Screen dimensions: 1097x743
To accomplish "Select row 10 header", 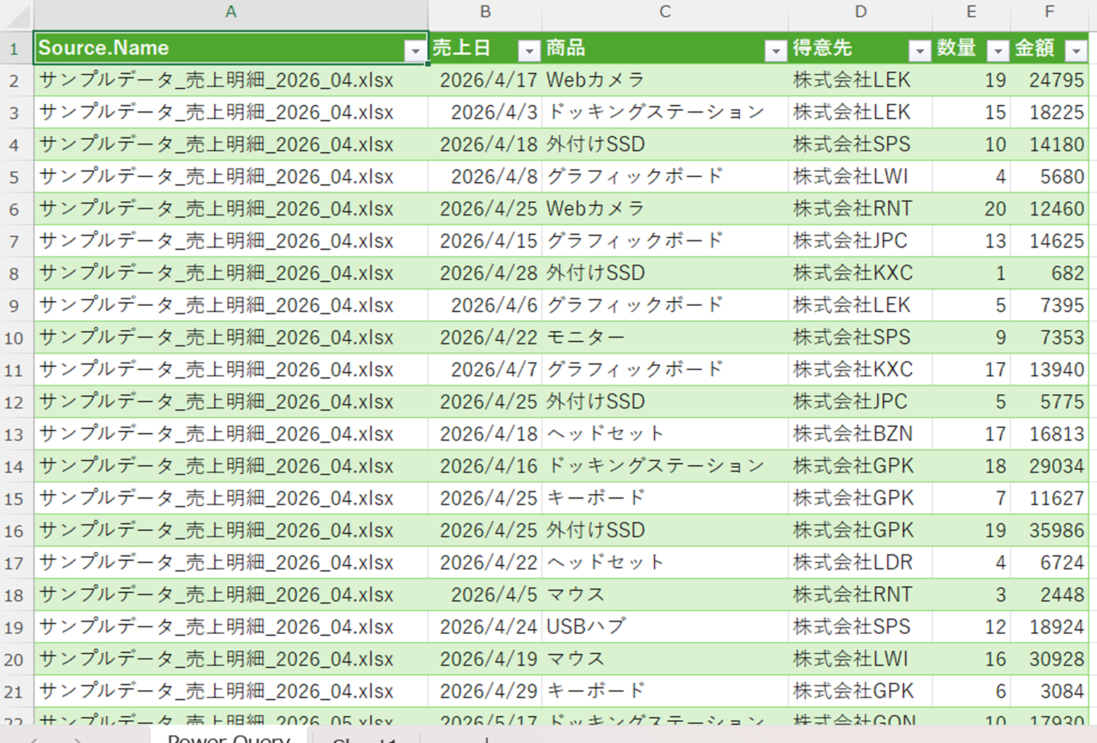I will point(14,338).
